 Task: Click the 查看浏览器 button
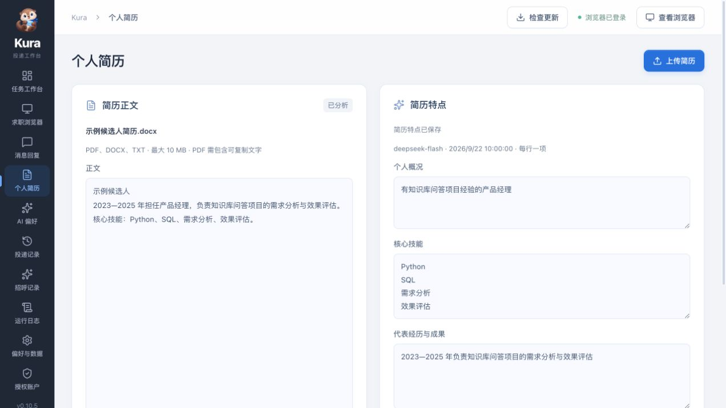tap(670, 17)
